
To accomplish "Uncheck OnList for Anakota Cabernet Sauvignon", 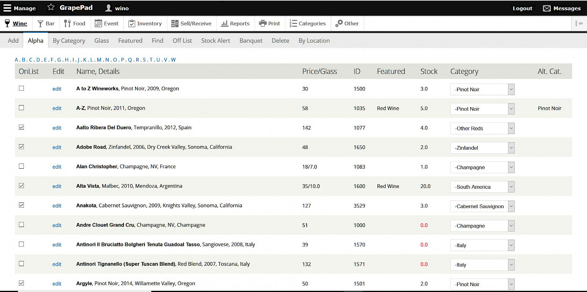I will (x=21, y=205).
